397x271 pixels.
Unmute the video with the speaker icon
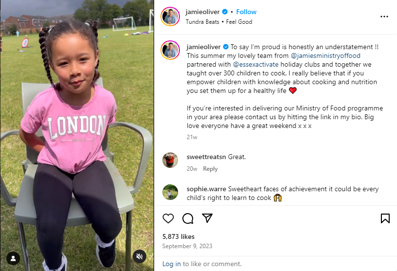[139, 256]
